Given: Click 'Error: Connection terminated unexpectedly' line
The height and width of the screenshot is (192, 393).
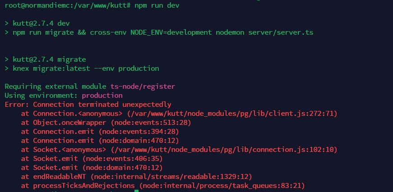Looking at the screenshot, I should pos(88,105).
